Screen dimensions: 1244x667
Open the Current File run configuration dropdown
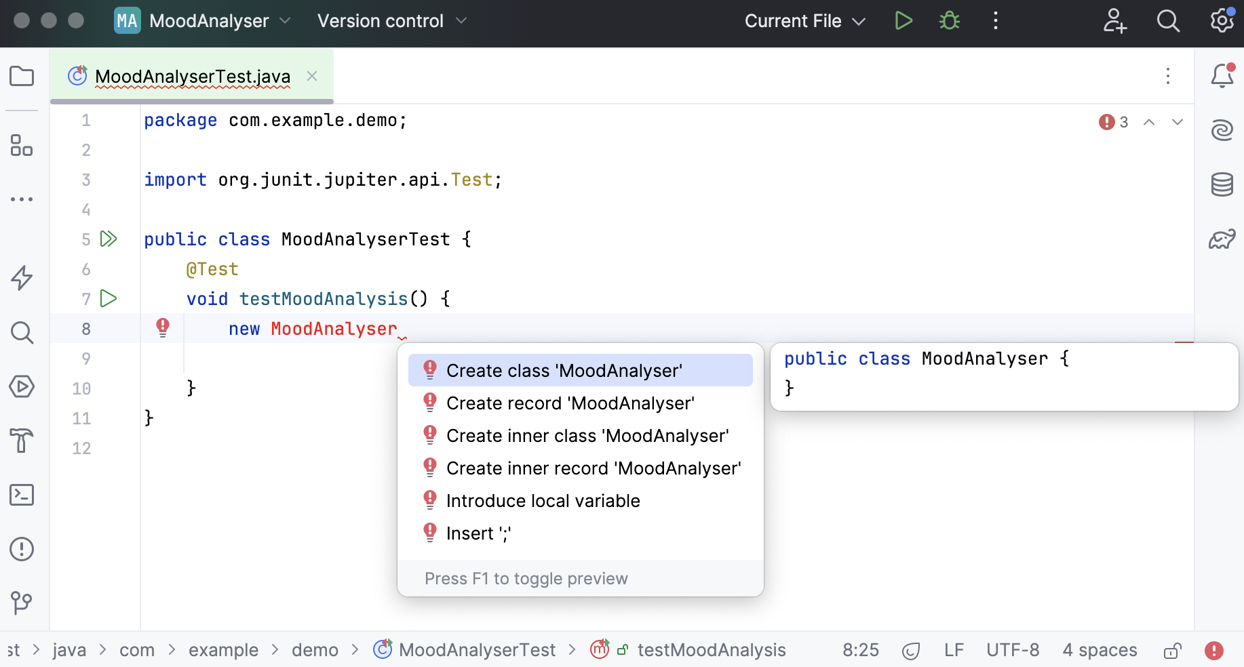point(804,20)
